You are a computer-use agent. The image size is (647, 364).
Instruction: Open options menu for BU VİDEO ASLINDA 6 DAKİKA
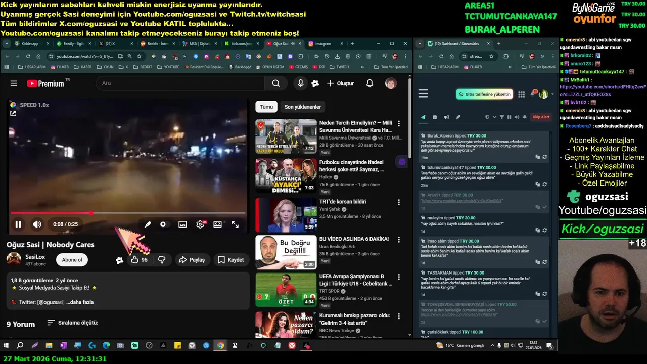tap(399, 239)
